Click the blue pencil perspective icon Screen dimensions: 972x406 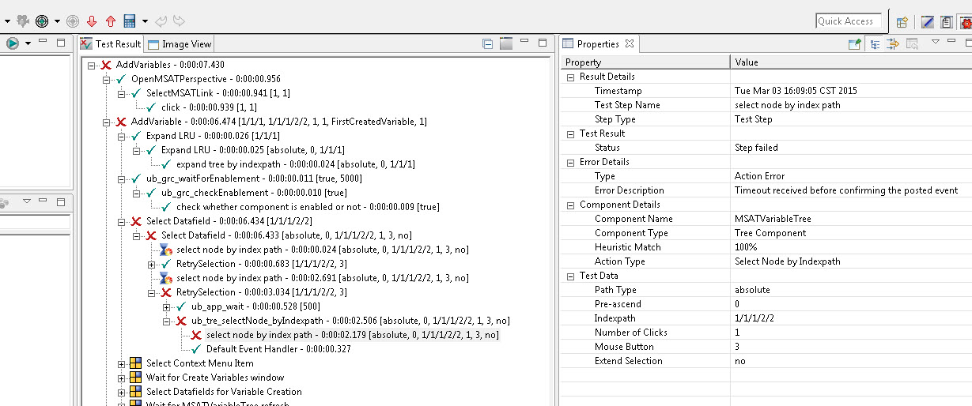click(x=928, y=22)
